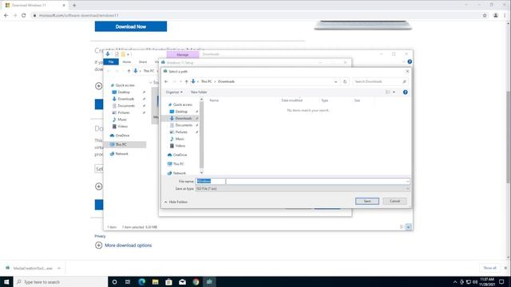Click the Download Now button on the webpage
This screenshot has height=287, width=511.
131,26
